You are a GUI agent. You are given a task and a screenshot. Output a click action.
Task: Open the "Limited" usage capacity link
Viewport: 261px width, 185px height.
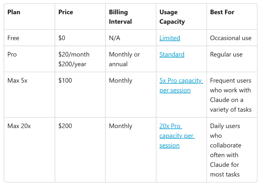[170, 38]
